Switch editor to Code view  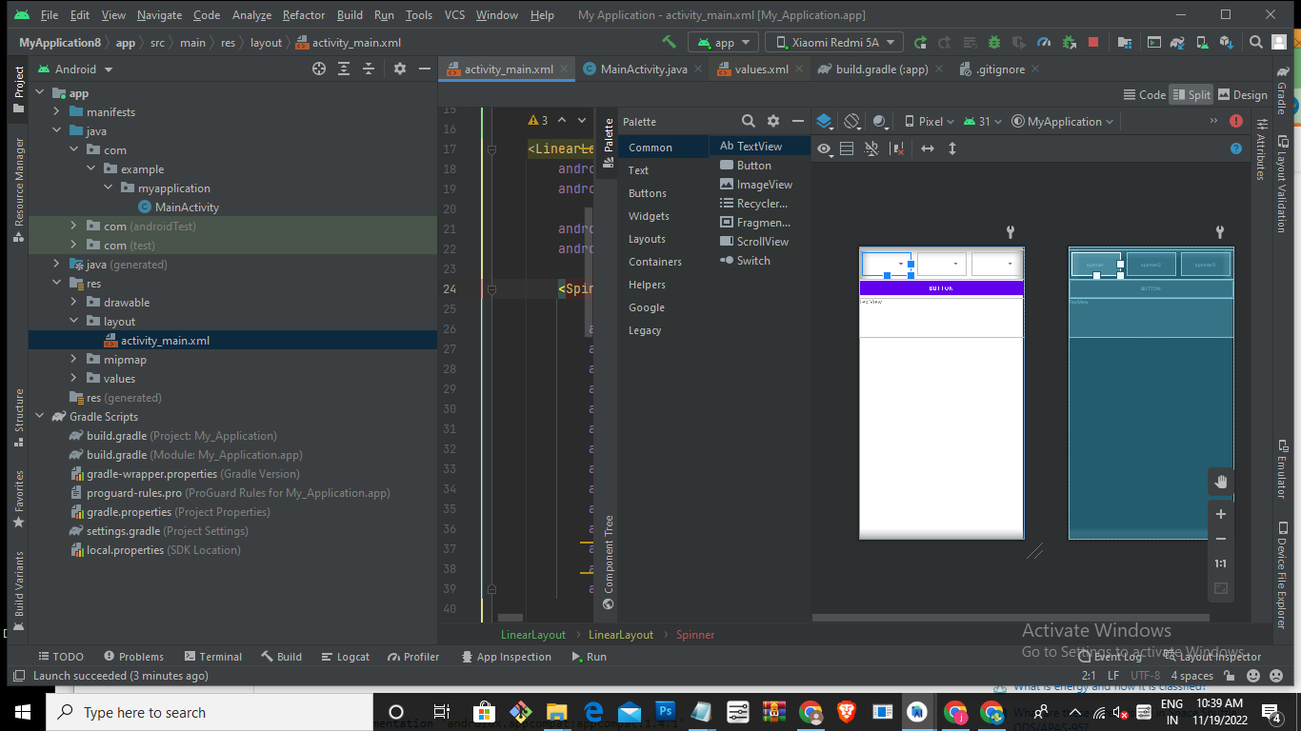pyautogui.click(x=1144, y=94)
